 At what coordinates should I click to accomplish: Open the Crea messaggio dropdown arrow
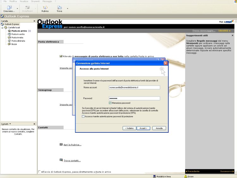pyautogui.click(x=17, y=8)
